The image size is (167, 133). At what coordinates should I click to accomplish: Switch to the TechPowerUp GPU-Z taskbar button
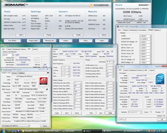(133, 131)
